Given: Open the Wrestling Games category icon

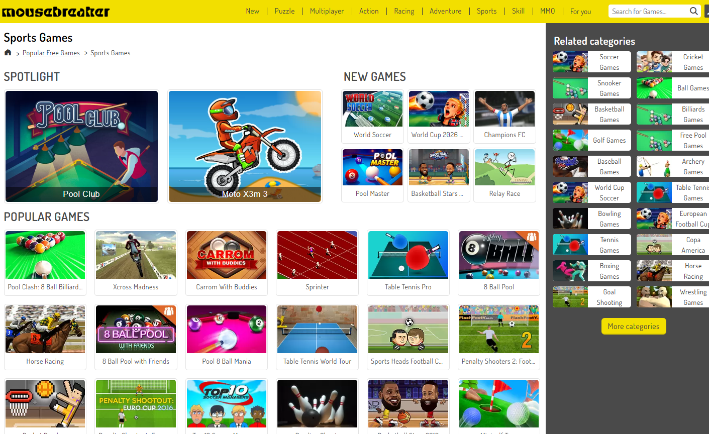Looking at the screenshot, I should (654, 297).
